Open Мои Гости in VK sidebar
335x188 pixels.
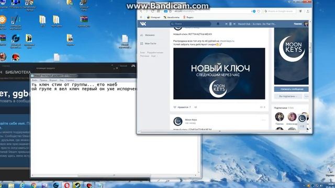(x=148, y=43)
